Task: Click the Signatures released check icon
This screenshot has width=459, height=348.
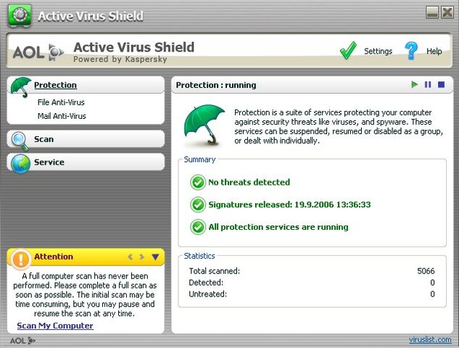Action: click(x=197, y=204)
